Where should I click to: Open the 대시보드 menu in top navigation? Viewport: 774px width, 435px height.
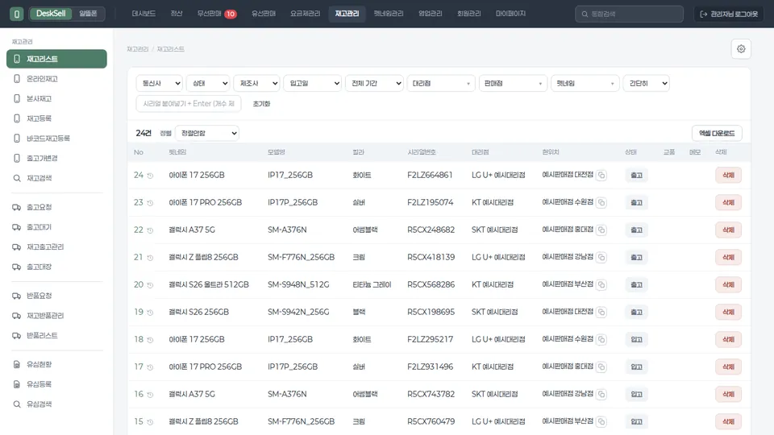[144, 14]
